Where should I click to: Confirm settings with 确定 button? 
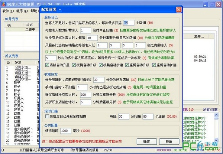(147, 142)
